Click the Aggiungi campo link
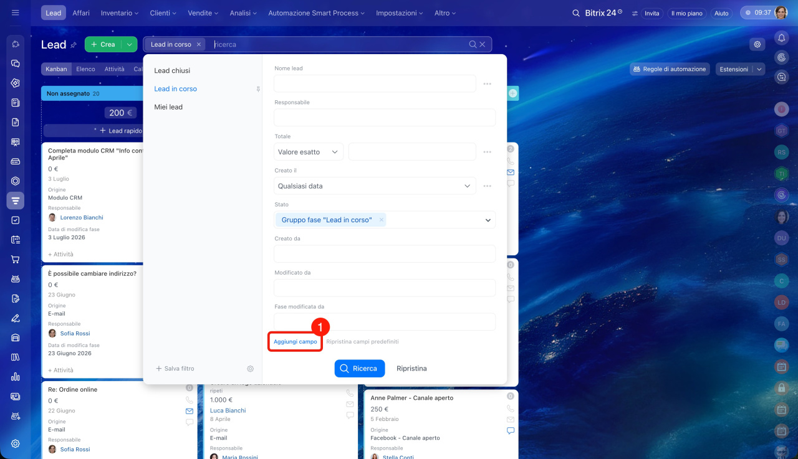 (x=296, y=342)
